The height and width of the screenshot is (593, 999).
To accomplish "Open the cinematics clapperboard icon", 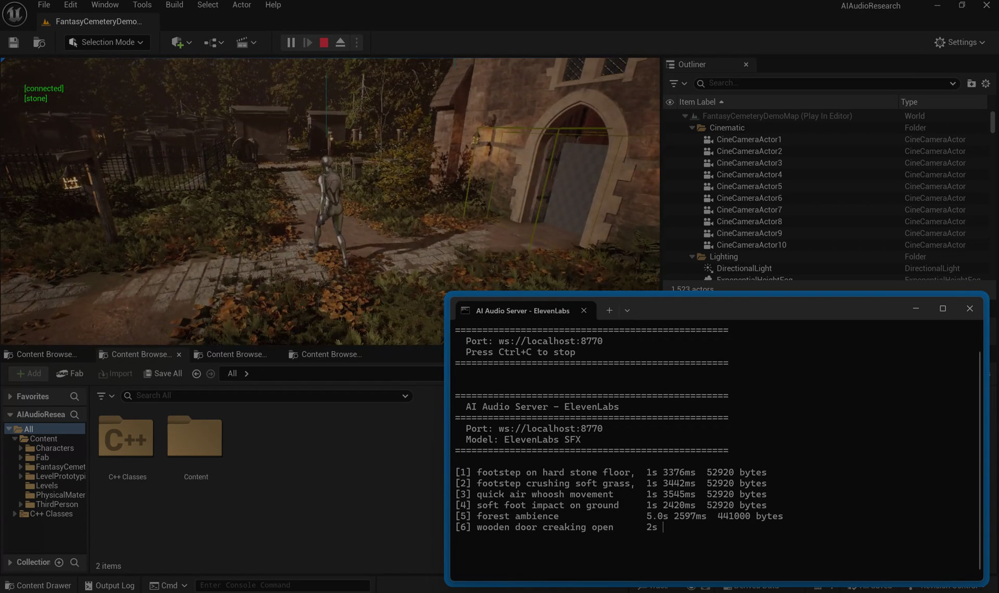I will pyautogui.click(x=246, y=43).
